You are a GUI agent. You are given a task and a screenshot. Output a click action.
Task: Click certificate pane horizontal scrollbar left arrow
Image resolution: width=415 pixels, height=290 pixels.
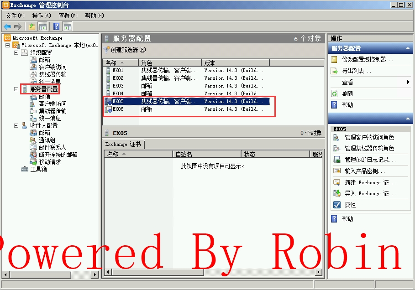(x=108, y=272)
